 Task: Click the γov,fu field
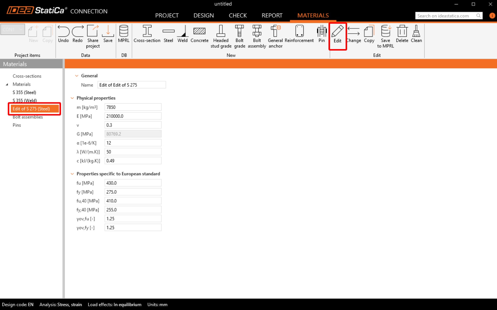(x=133, y=219)
